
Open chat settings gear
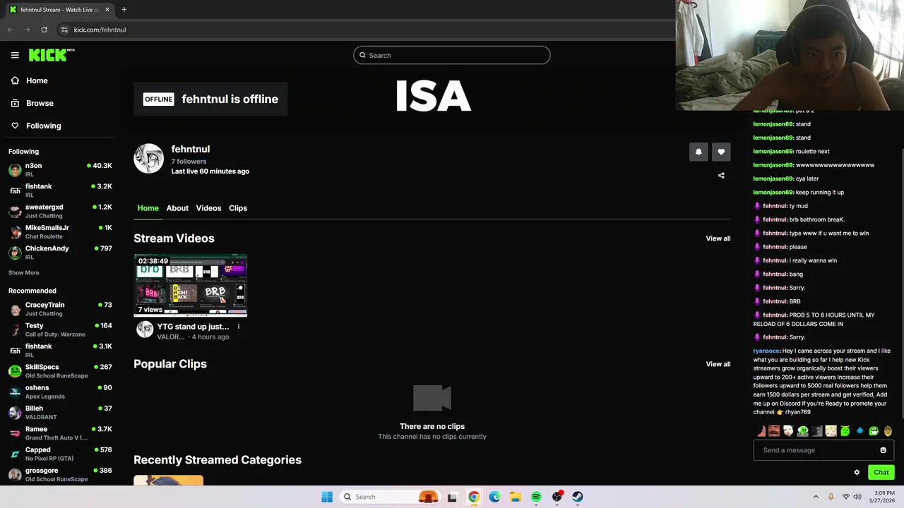pos(857,473)
